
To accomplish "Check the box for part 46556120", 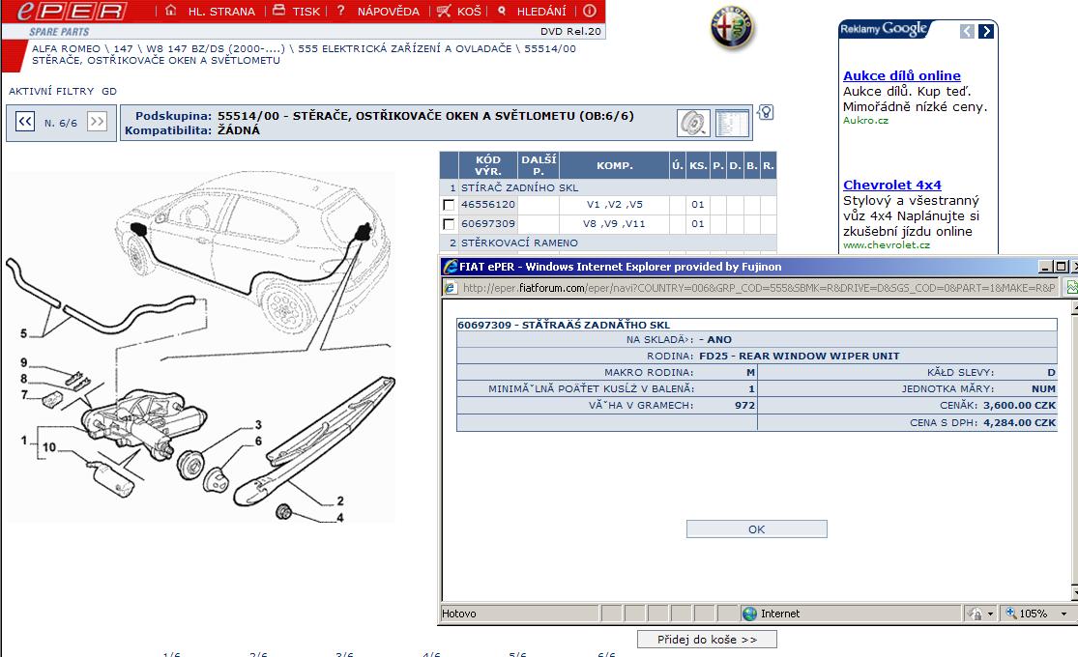I will pos(449,205).
